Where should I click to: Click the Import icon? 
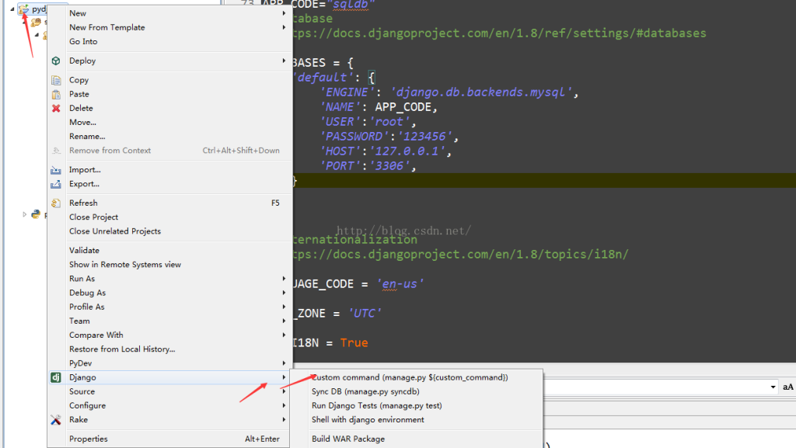(x=56, y=170)
